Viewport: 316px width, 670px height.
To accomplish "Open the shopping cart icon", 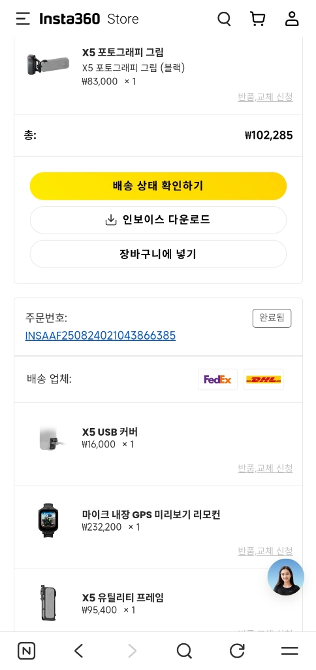I will click(258, 19).
